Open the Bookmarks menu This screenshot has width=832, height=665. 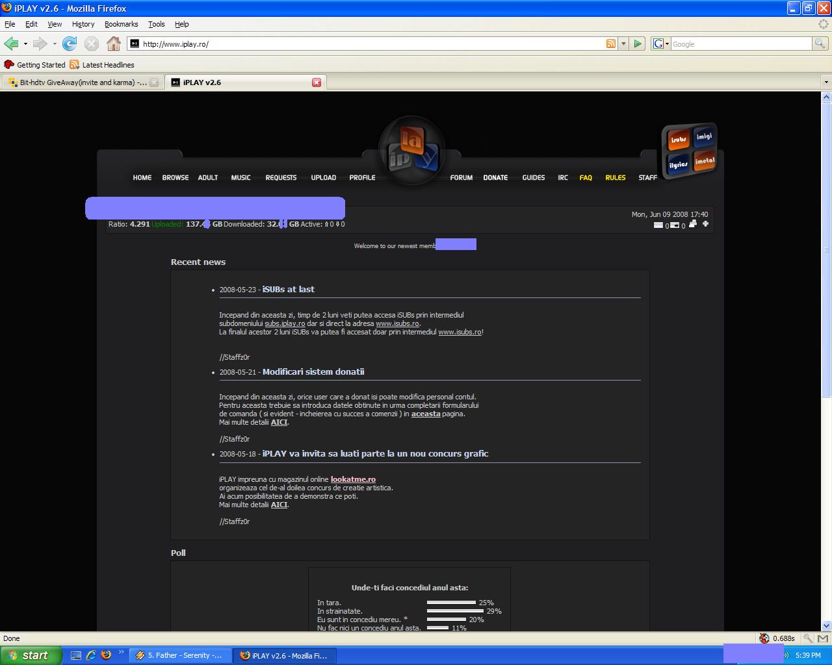click(x=121, y=24)
